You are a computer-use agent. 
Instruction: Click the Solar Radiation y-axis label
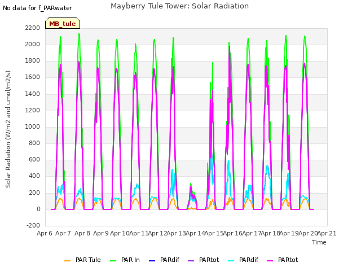pyautogui.click(x=8, y=129)
